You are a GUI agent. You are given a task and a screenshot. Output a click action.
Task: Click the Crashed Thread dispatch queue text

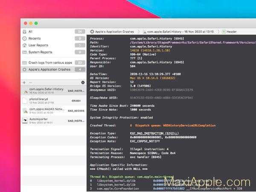point(173,125)
